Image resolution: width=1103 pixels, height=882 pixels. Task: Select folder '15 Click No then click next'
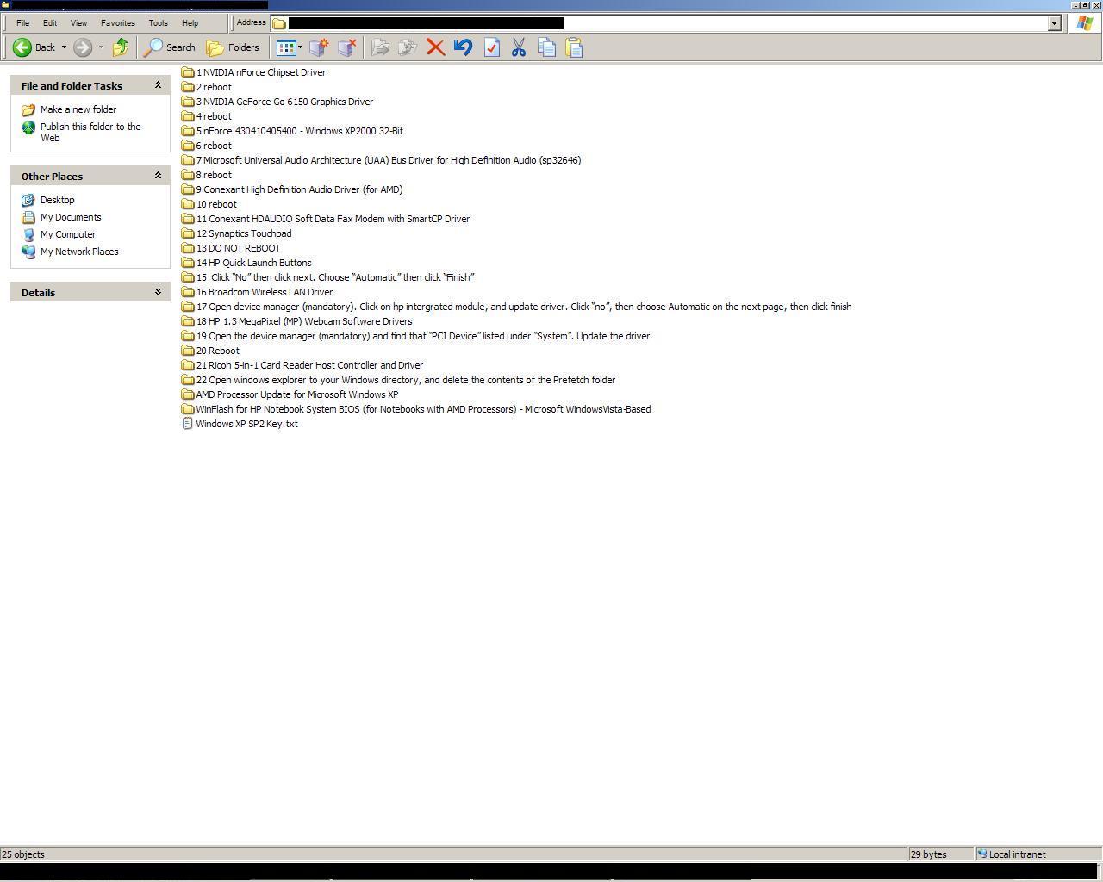[327, 277]
